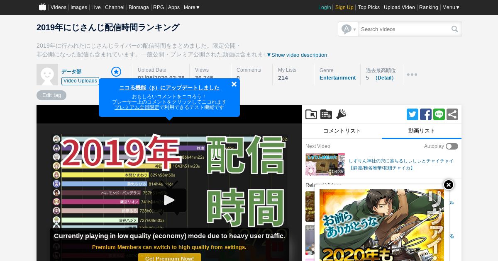
Task: Click the Edit tag button
Action: [51, 95]
